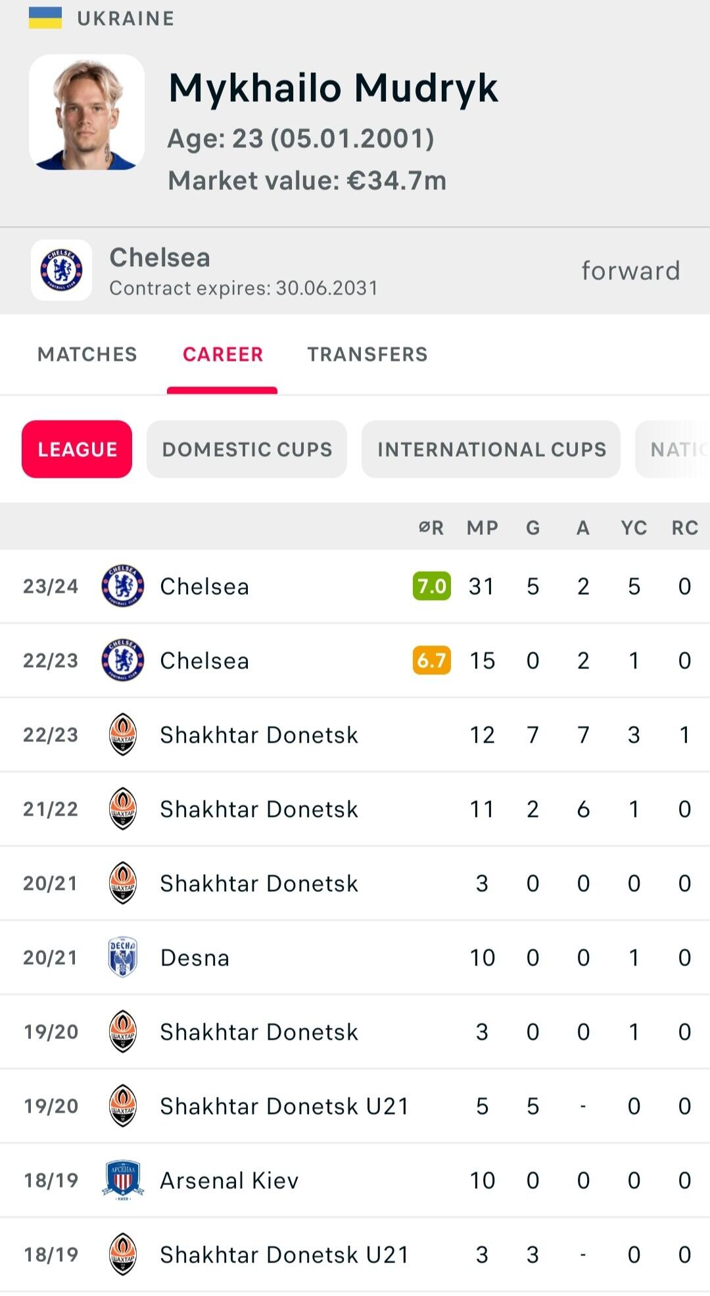Open the orange 6.7 rating badge
The width and height of the screenshot is (710, 1296).
(x=432, y=660)
